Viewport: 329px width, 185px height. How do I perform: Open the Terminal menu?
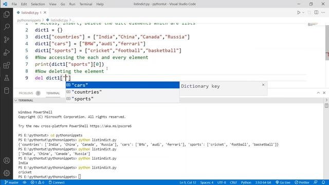click(x=86, y=4)
